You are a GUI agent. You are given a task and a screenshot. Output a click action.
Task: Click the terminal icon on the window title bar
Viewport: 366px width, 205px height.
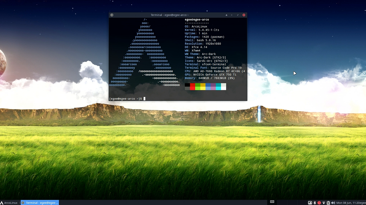(112, 15)
